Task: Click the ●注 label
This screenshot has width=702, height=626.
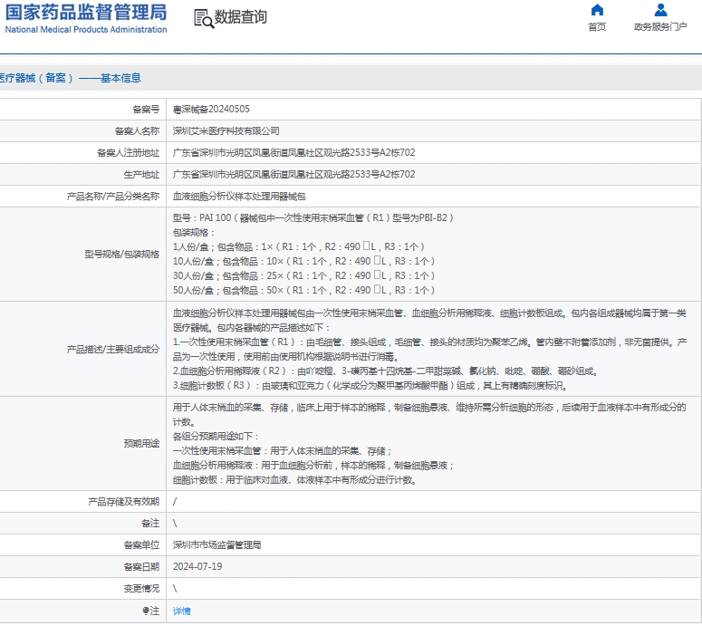Action: click(x=151, y=612)
